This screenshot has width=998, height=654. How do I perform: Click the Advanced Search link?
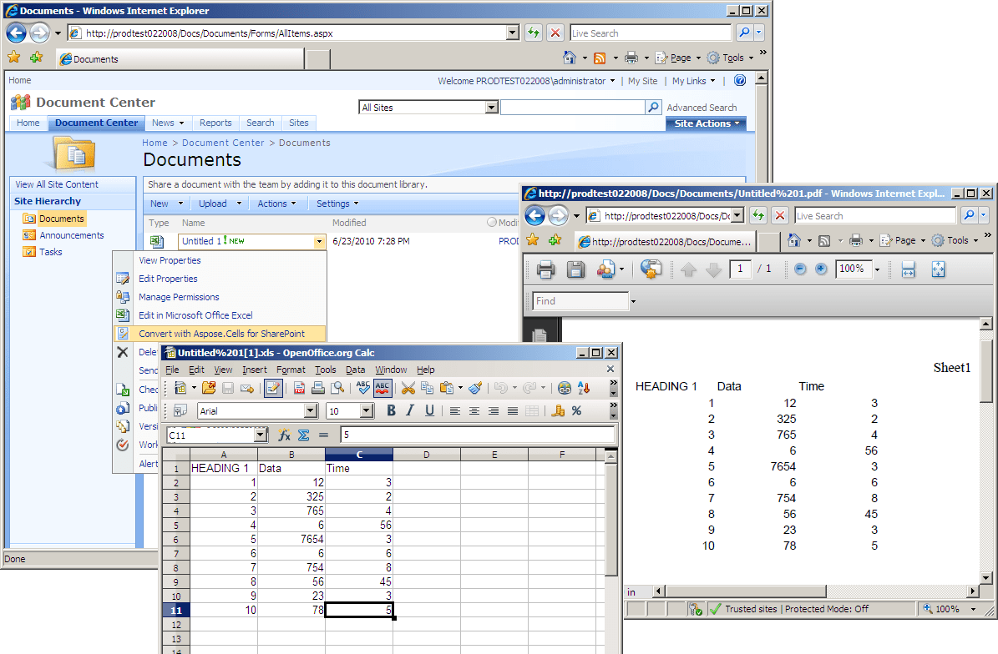click(x=702, y=108)
